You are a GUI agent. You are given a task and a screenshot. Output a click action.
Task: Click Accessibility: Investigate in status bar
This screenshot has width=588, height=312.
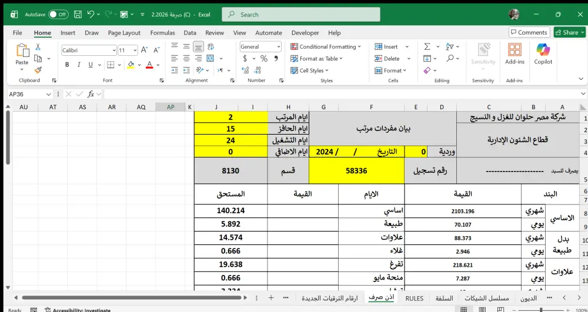click(78, 310)
